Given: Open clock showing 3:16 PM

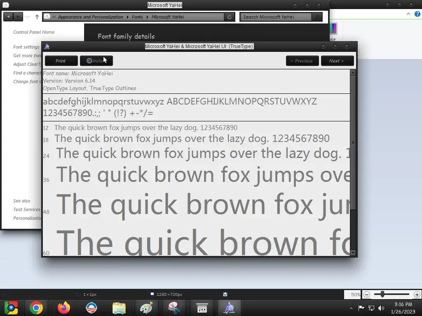Looking at the screenshot, I should 403,308.
